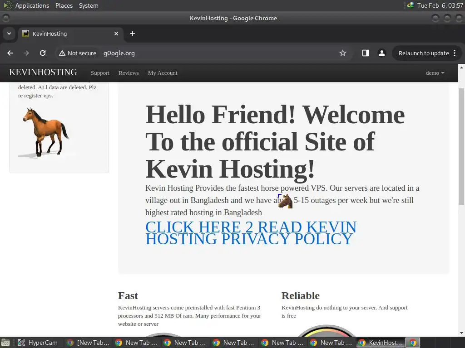This screenshot has width=465, height=348.
Task: Click the 'Hello Friend! Welcome' headline
Action: tap(275, 115)
